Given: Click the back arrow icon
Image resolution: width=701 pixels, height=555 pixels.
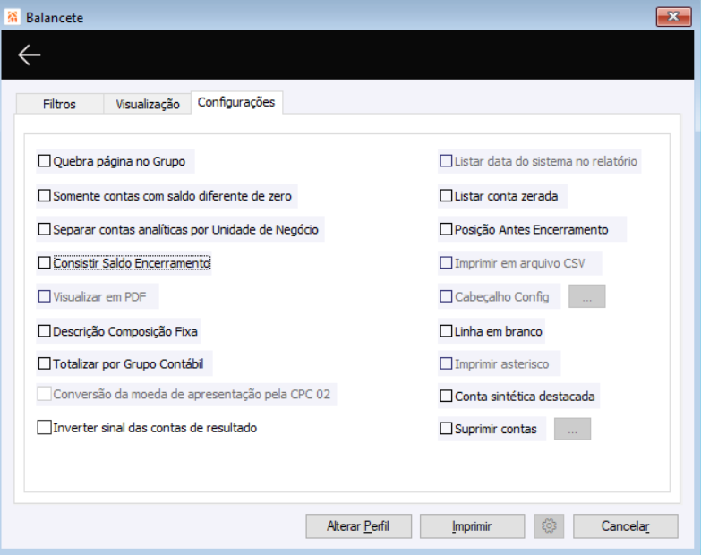Looking at the screenshot, I should (29, 55).
